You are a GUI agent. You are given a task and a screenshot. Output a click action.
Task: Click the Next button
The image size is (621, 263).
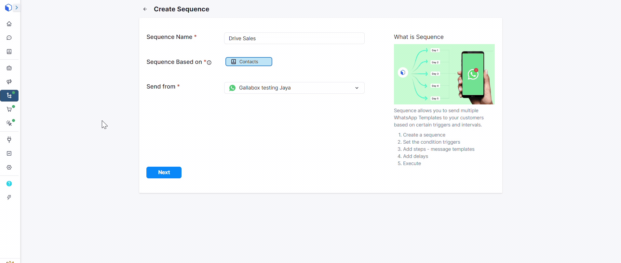point(164,173)
